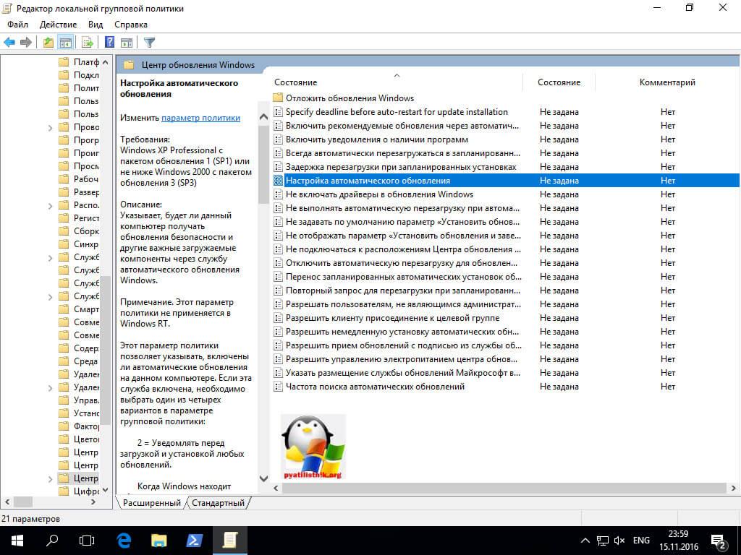The height and width of the screenshot is (555, 741).
Task: Click left arrow of tree horizontal scrollbar
Action: point(7,502)
